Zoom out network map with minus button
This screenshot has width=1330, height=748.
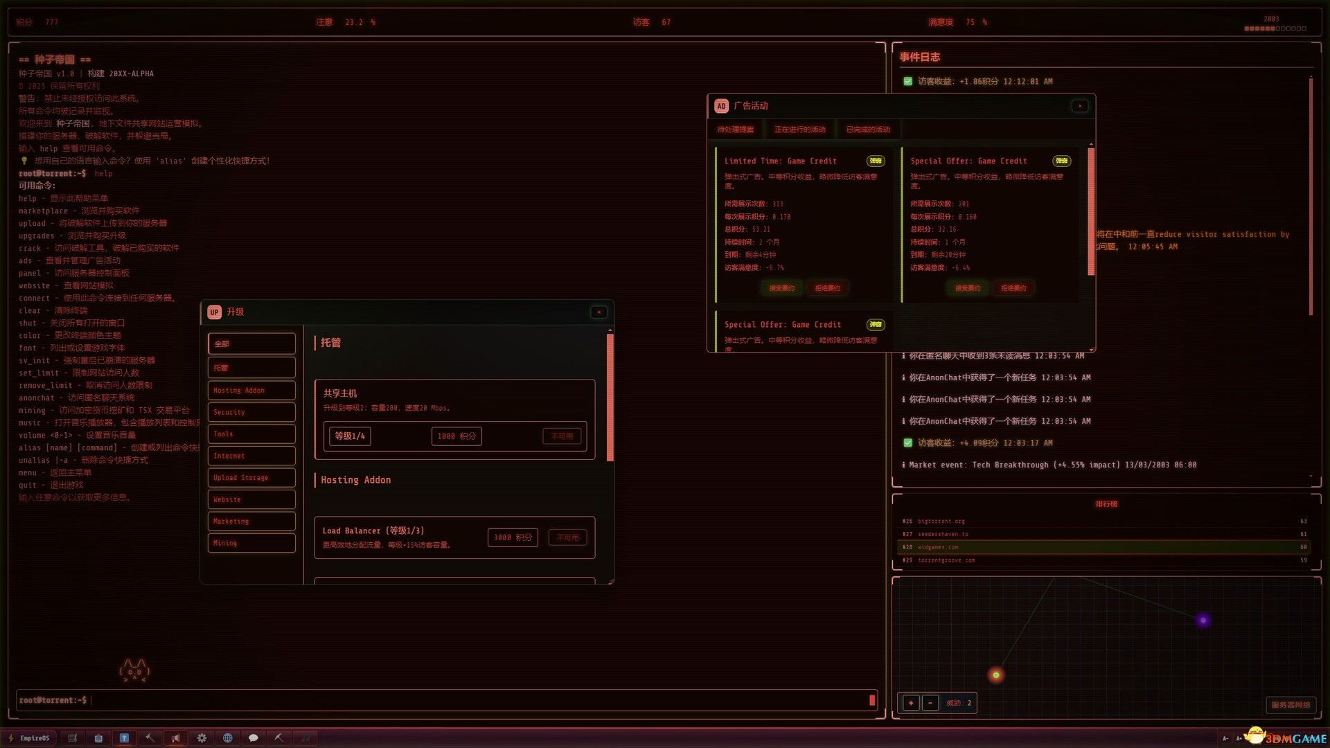click(930, 703)
